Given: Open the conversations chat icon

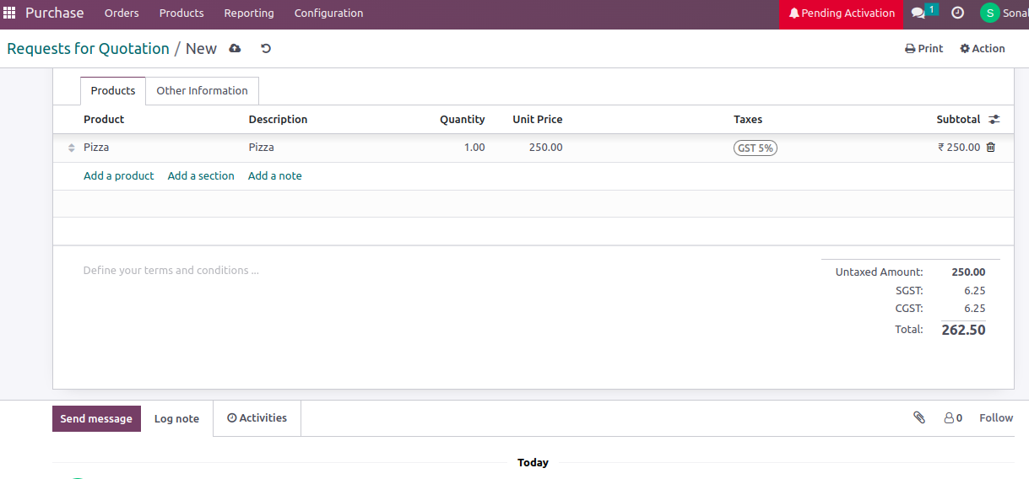Looking at the screenshot, I should click(919, 13).
